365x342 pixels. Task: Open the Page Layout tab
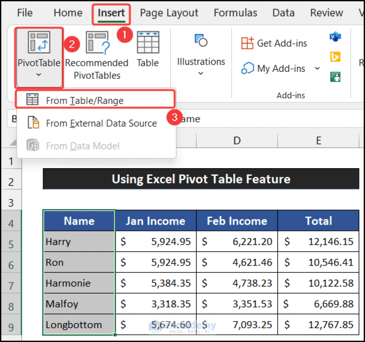[169, 13]
